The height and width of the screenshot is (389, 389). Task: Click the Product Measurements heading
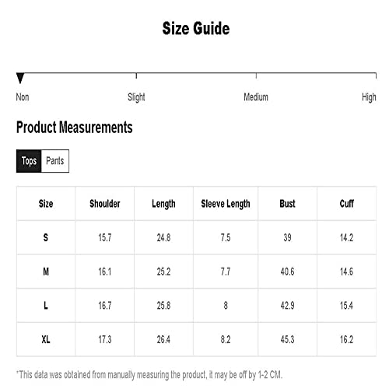tap(75, 128)
